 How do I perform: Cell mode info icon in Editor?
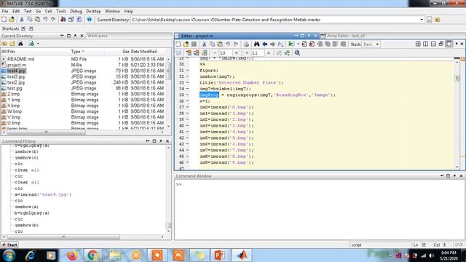tap(297, 53)
